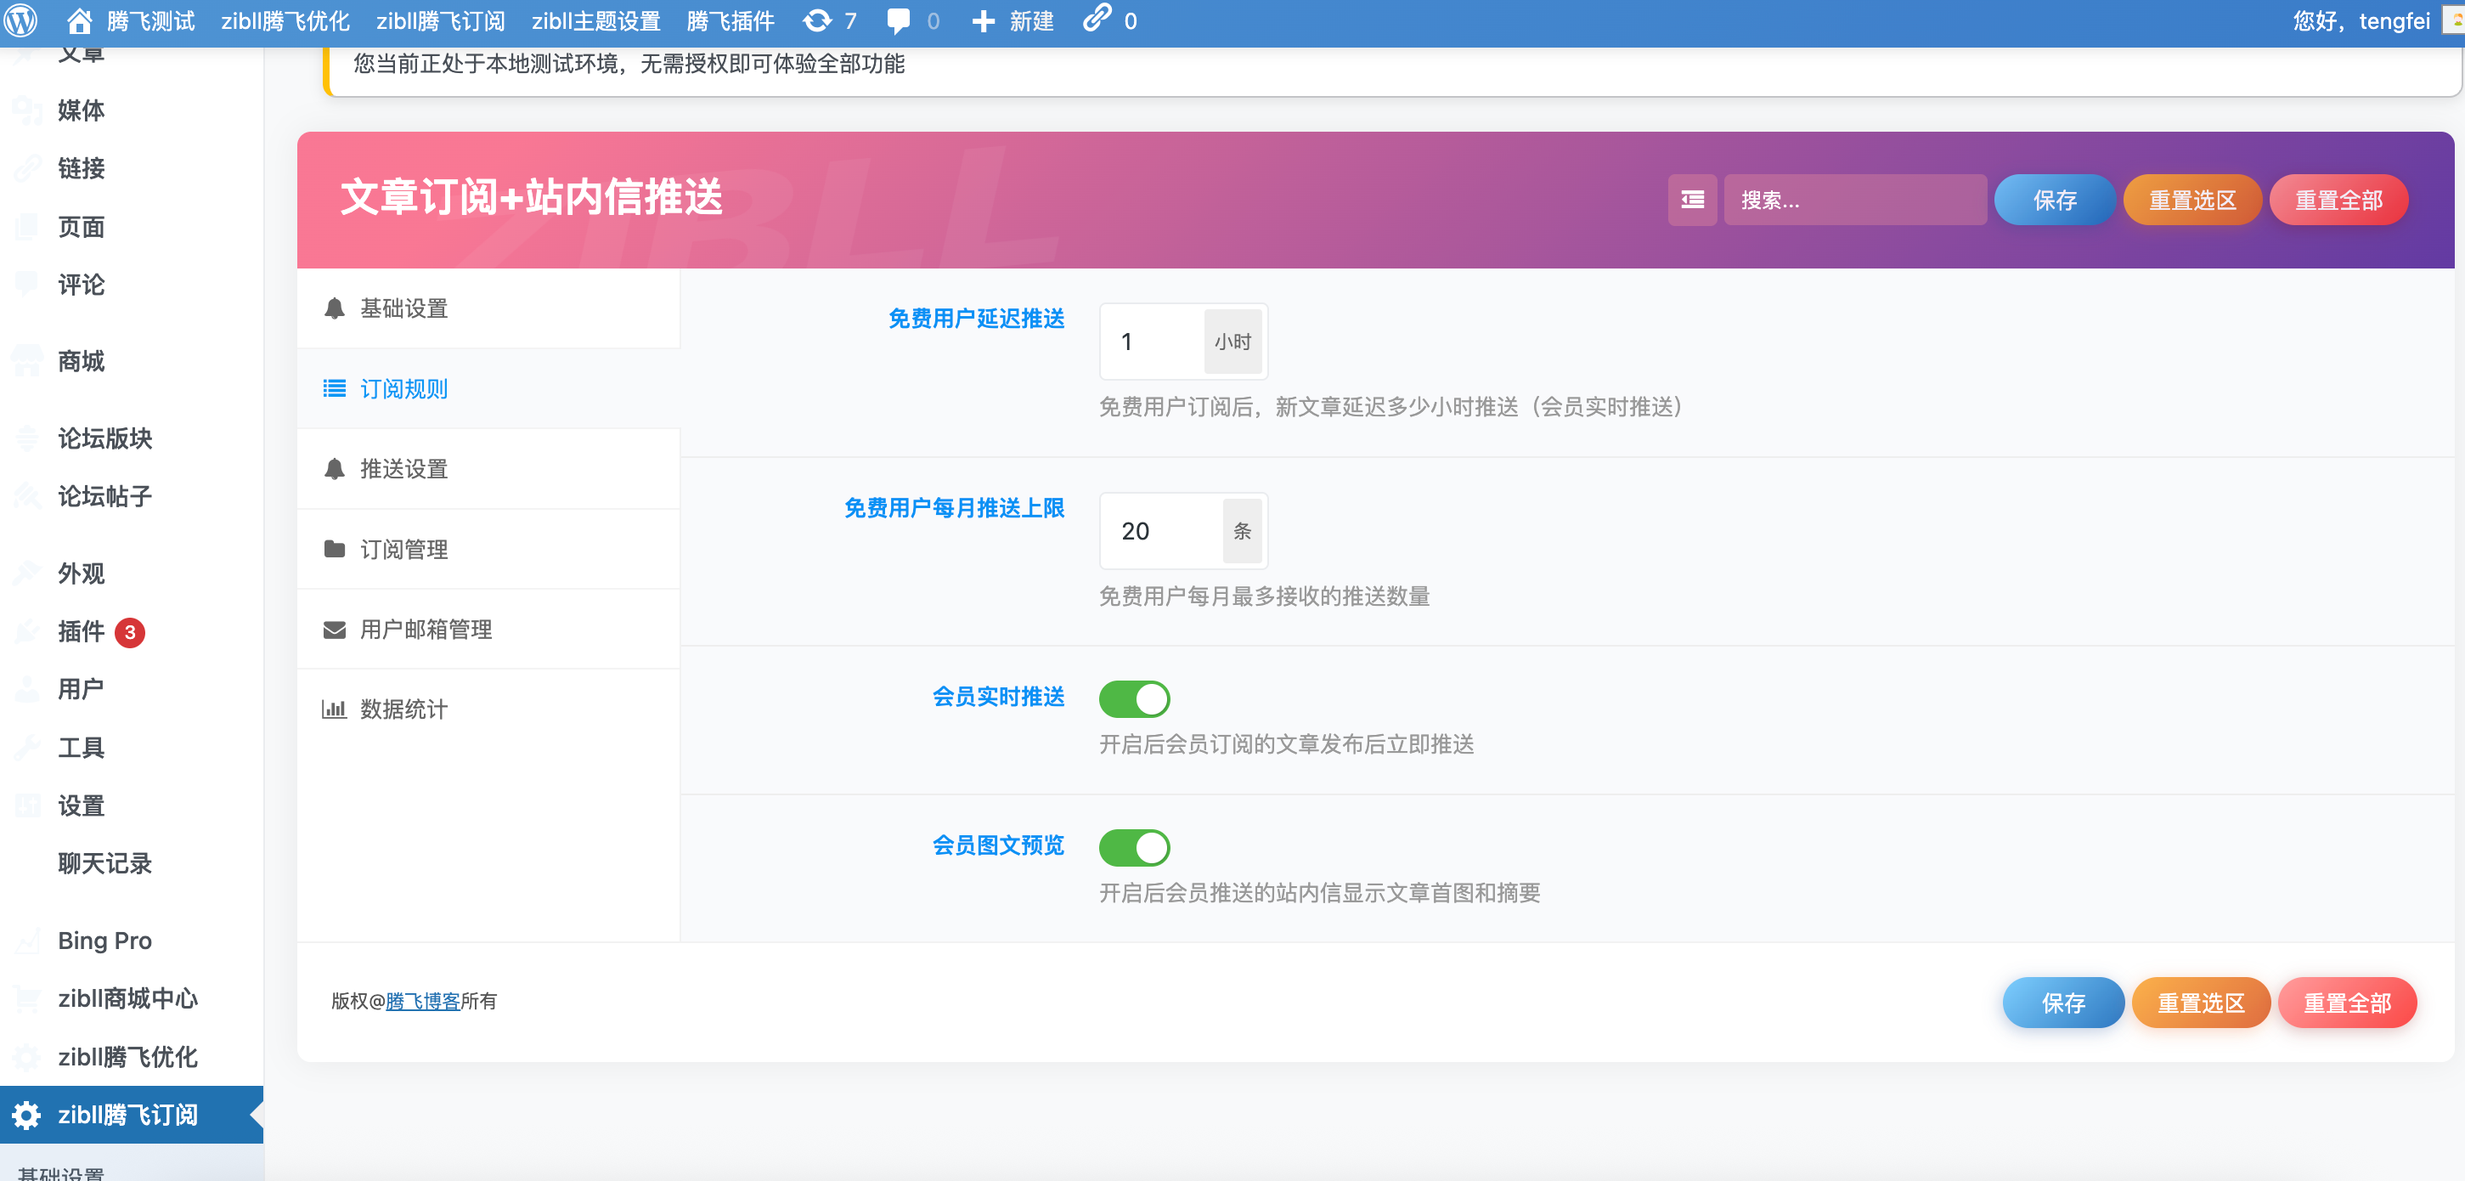This screenshot has height=1181, width=2465.
Task: Click the 用户邮箱管理 envelope icon
Action: pos(334,629)
